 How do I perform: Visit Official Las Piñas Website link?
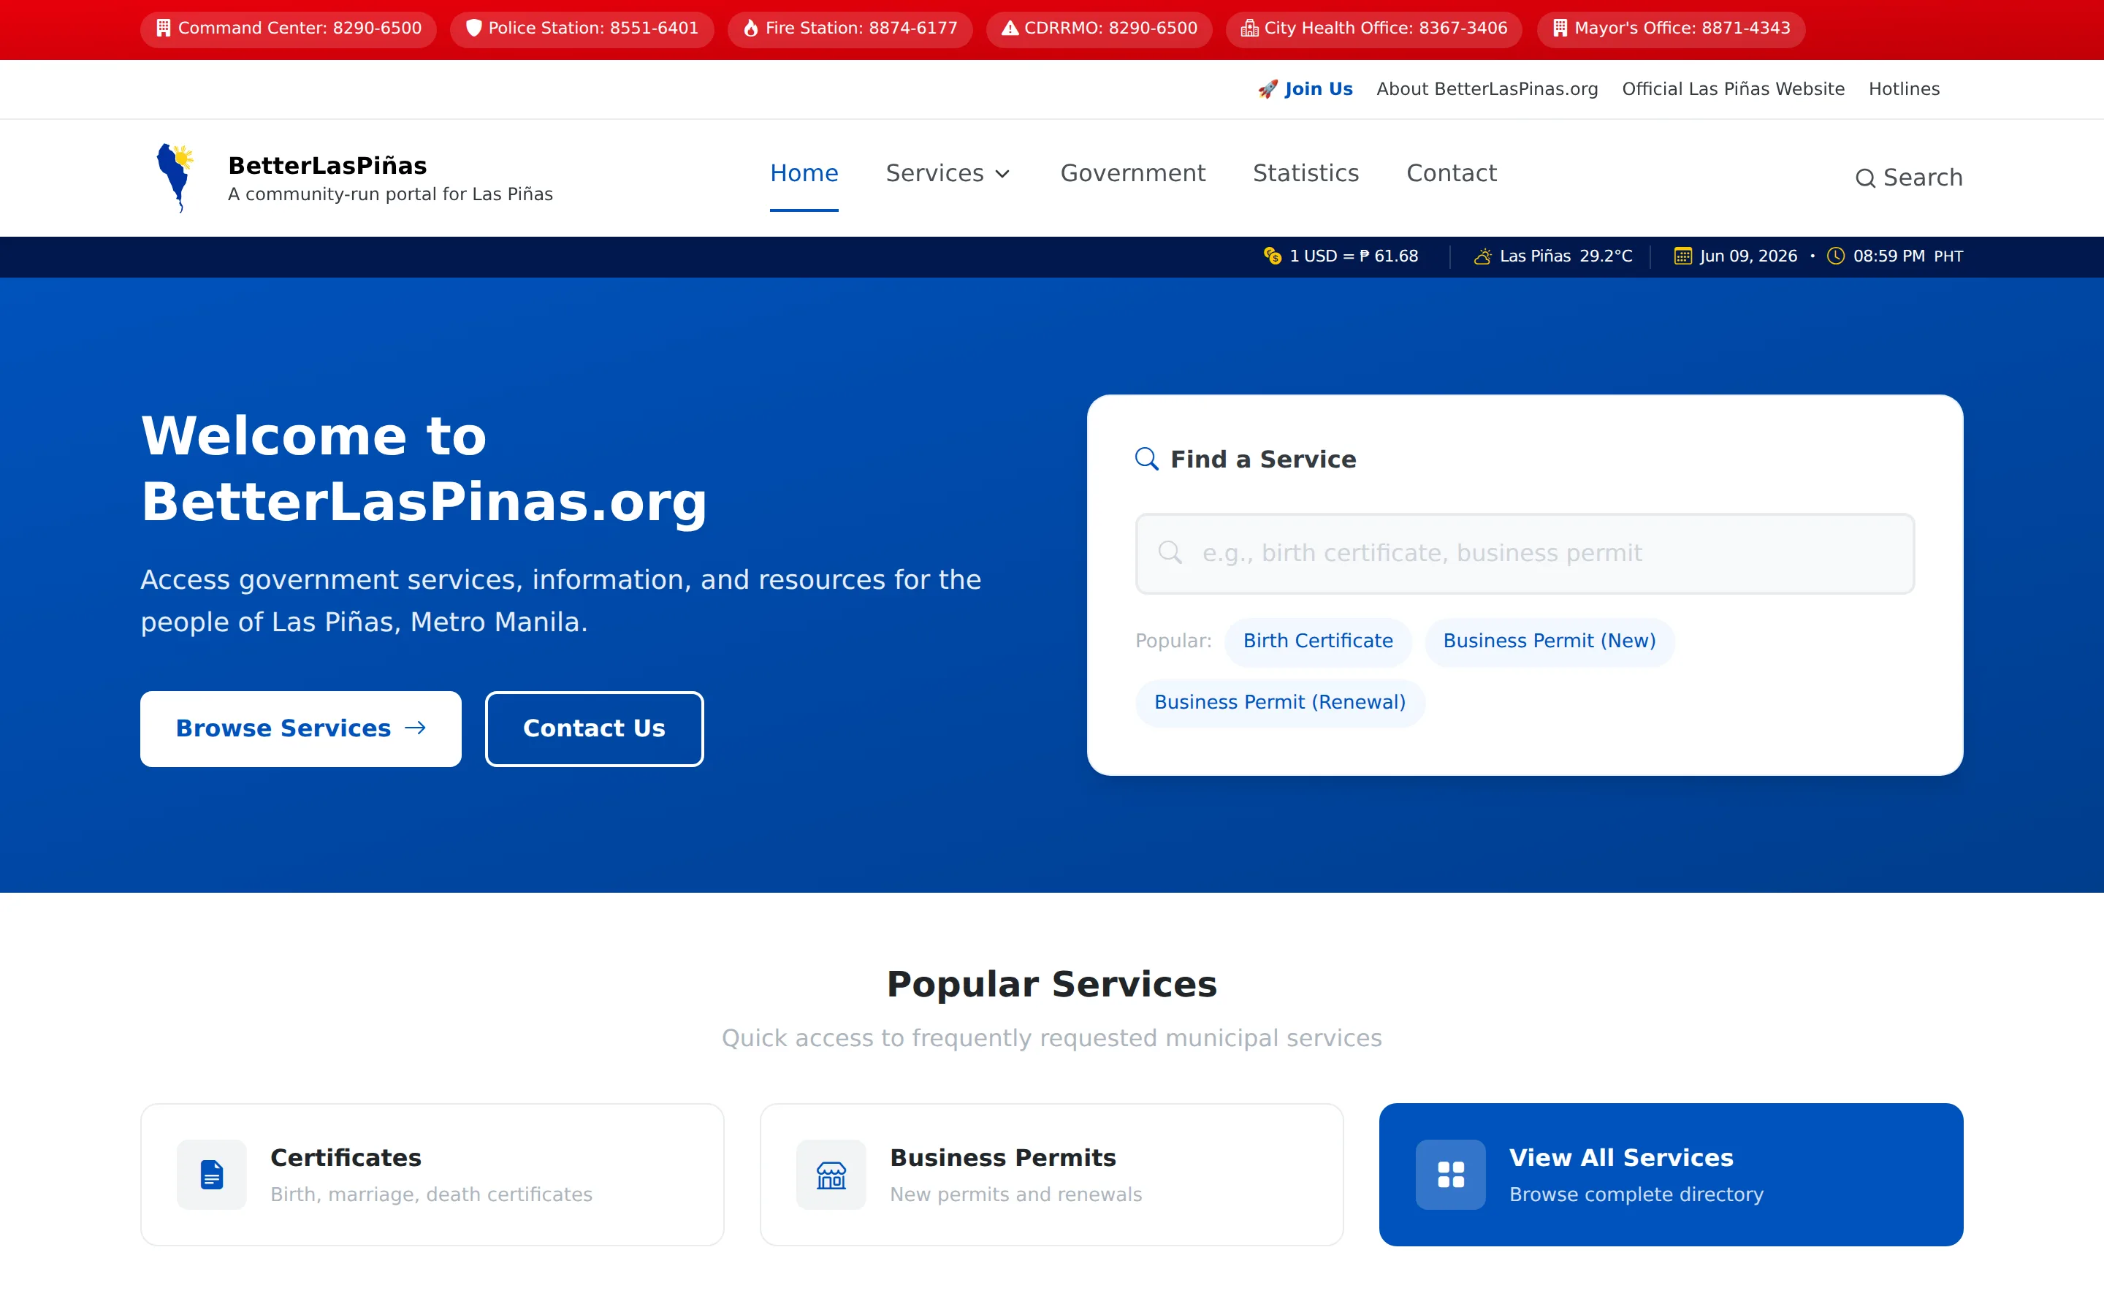tap(1733, 88)
